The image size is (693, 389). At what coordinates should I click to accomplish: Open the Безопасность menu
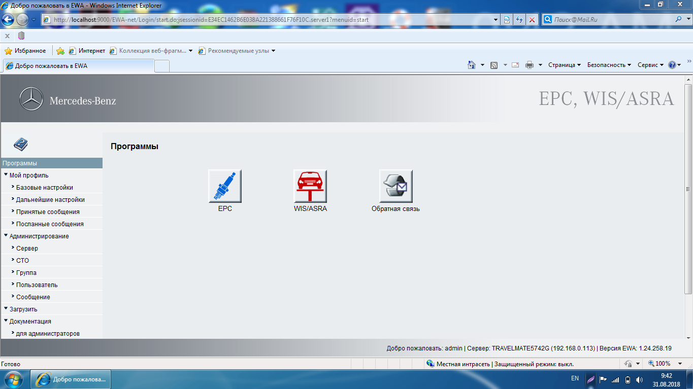pyautogui.click(x=609, y=65)
